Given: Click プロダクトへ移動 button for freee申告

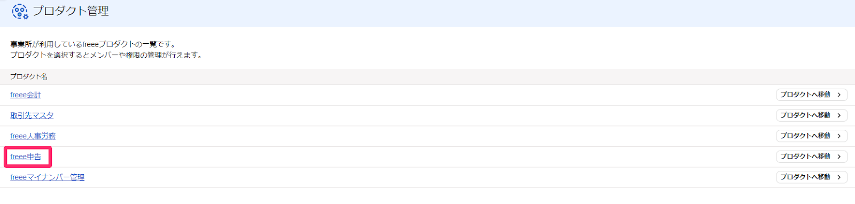Looking at the screenshot, I should [812, 156].
